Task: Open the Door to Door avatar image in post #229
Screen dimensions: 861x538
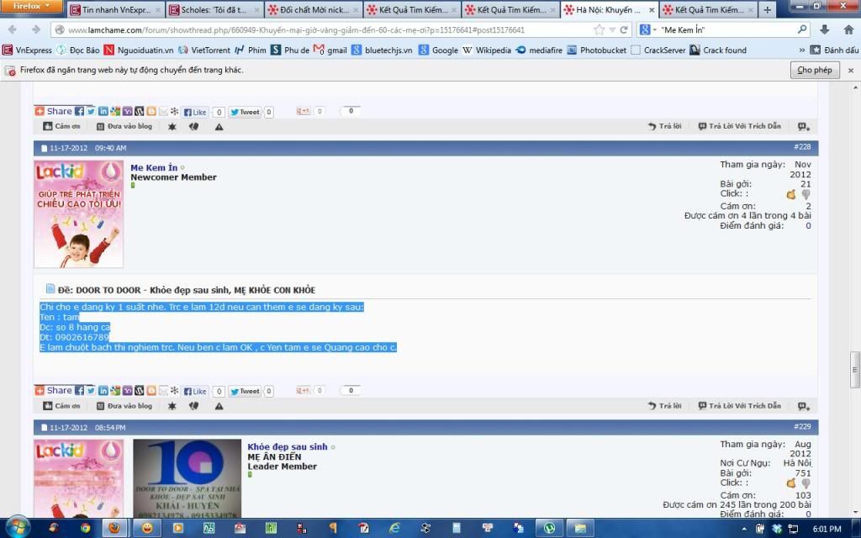Action: (x=187, y=478)
